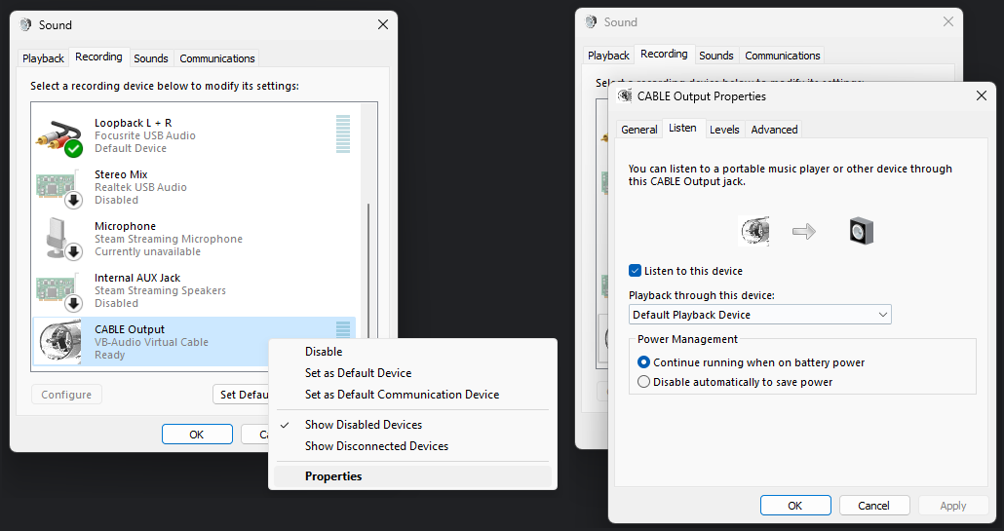This screenshot has width=1004, height=531.
Task: Click the speaker icon in left Sound title bar
Action: click(25, 25)
